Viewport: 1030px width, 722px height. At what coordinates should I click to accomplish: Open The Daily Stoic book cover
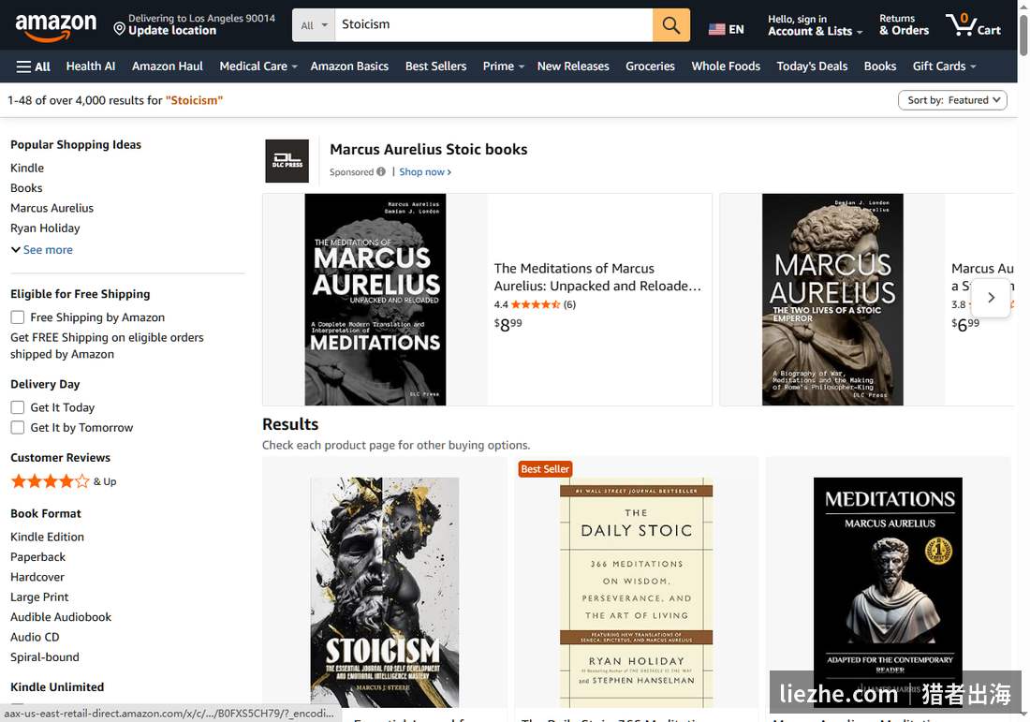coord(636,592)
